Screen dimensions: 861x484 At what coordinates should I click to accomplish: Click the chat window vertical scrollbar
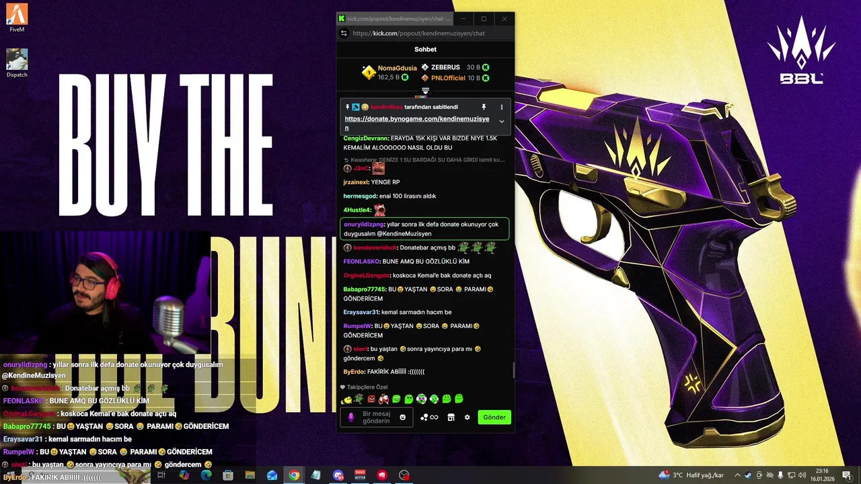click(x=513, y=370)
